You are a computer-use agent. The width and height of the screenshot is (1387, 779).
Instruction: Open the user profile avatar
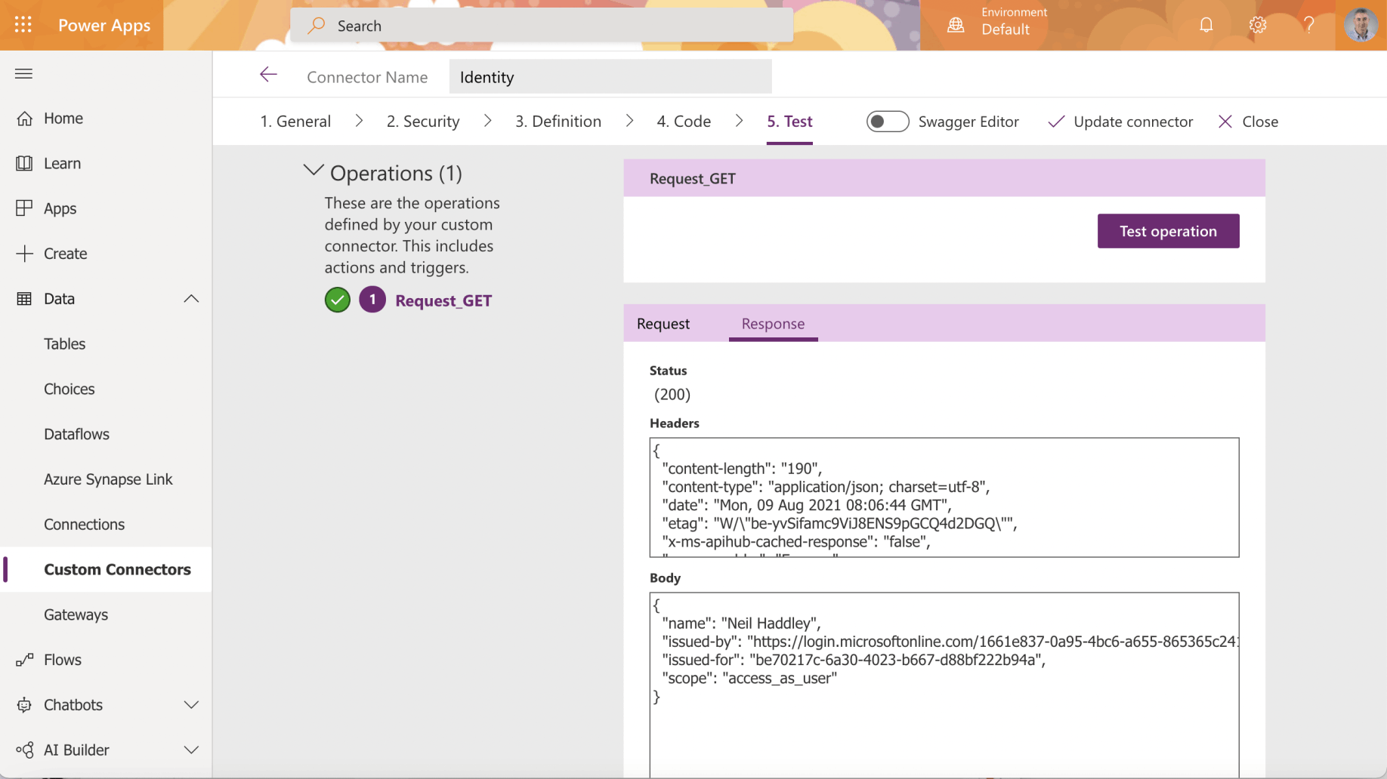coord(1361,25)
